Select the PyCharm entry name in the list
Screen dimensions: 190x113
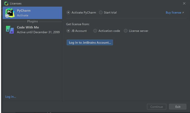(x=24, y=11)
